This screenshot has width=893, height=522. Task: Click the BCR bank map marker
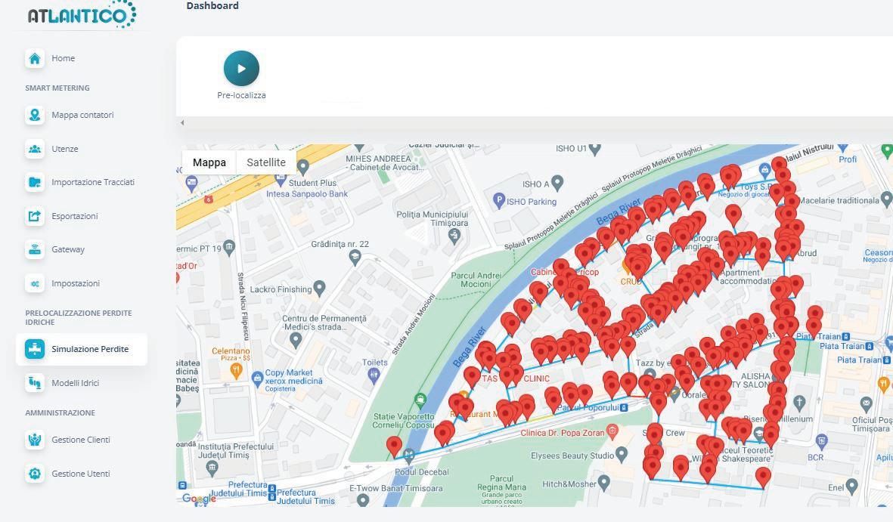tap(821, 441)
